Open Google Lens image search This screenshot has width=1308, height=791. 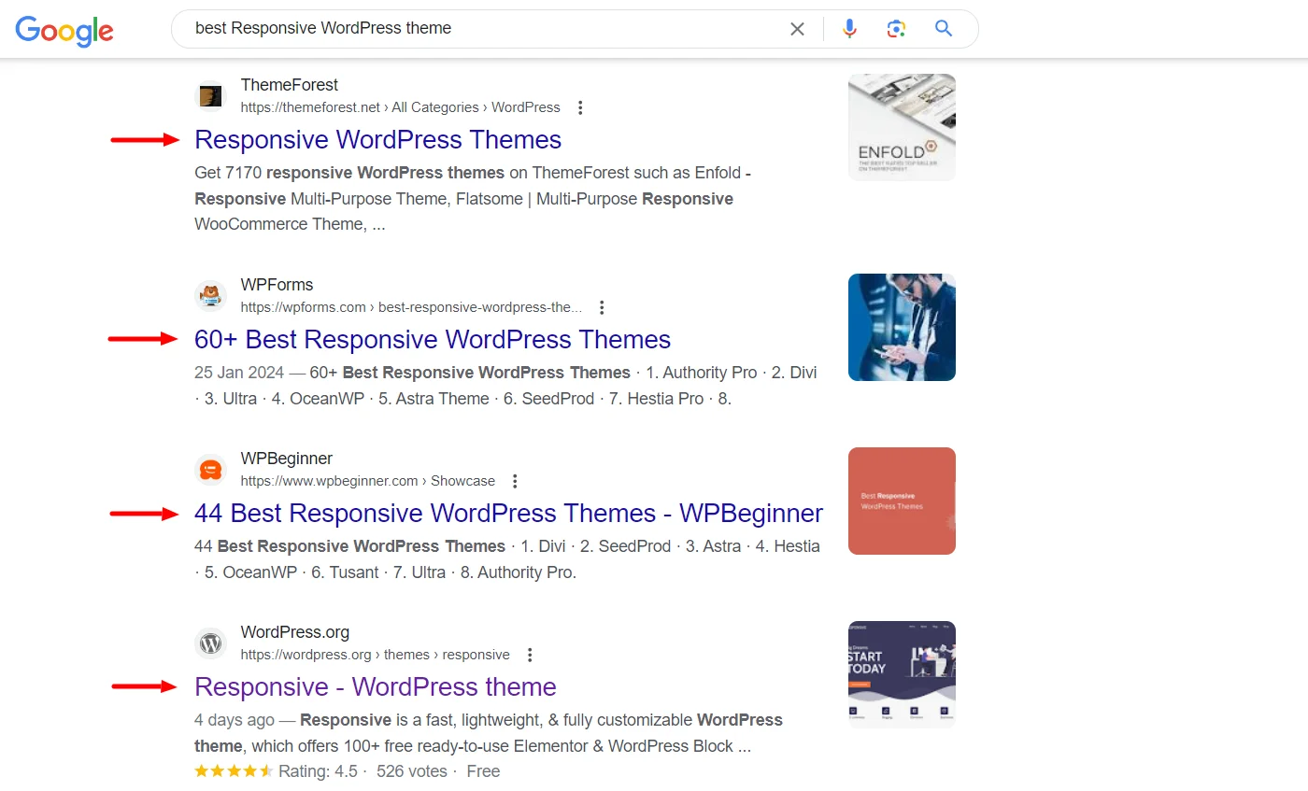pos(897,29)
